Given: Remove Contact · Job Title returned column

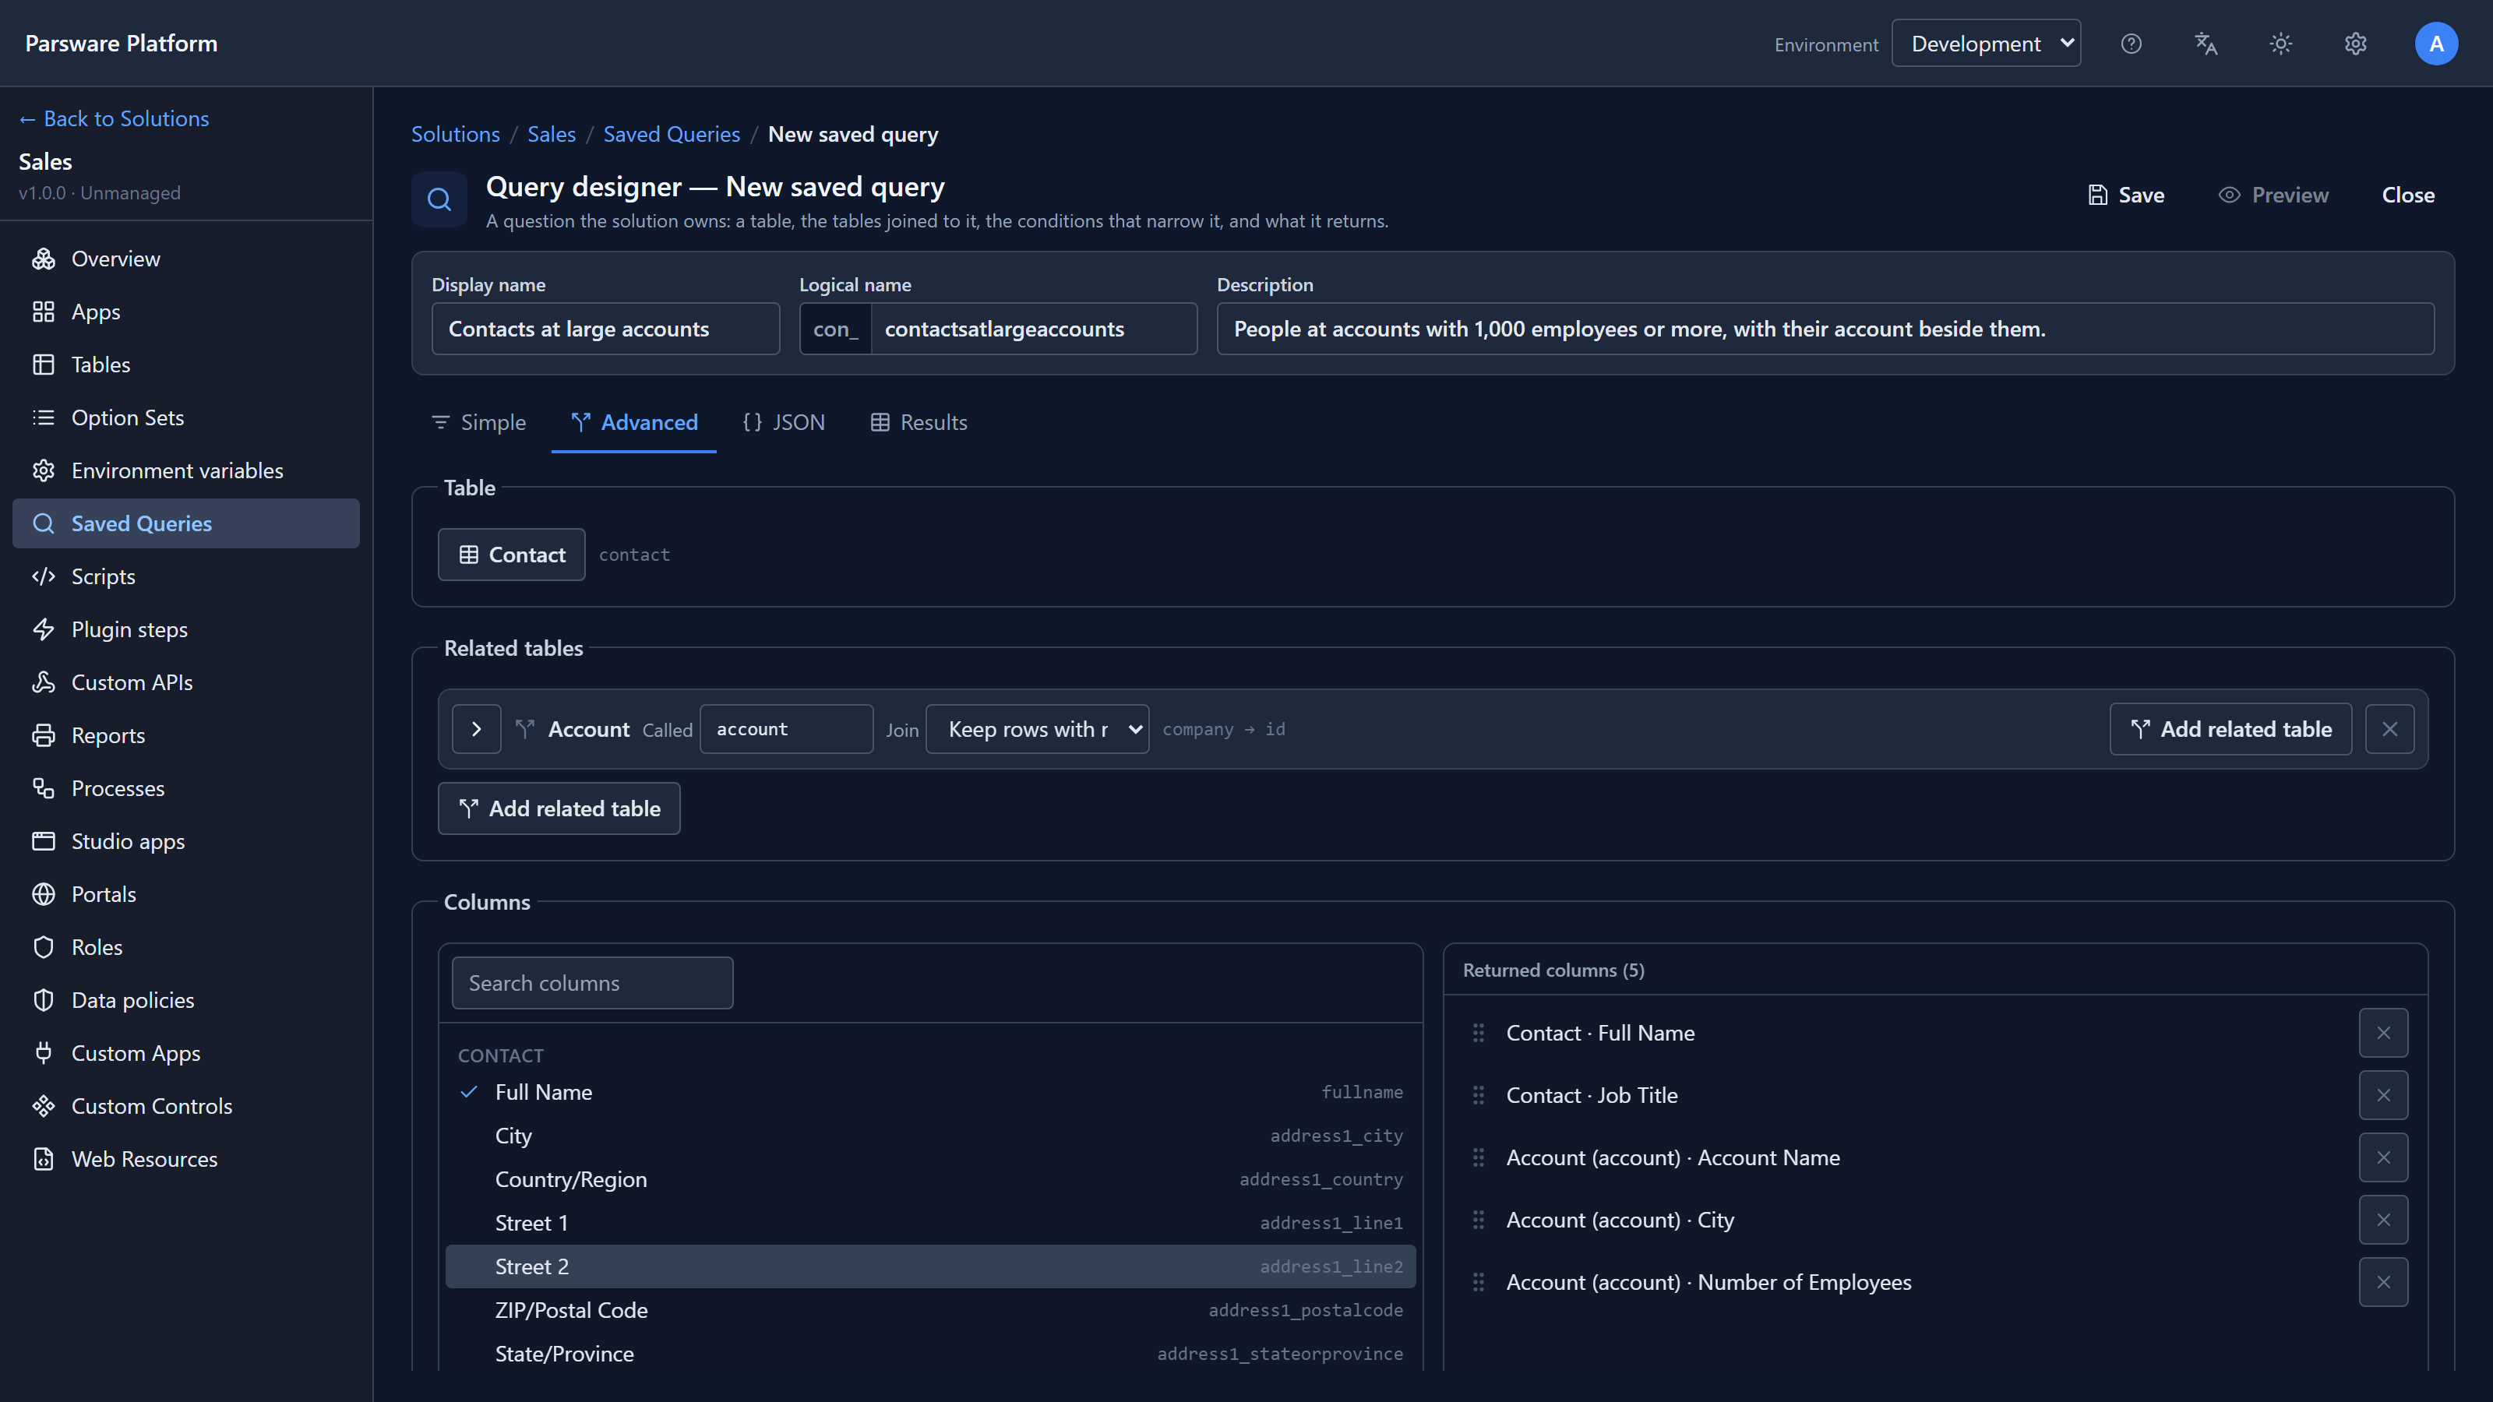Looking at the screenshot, I should (2384, 1095).
